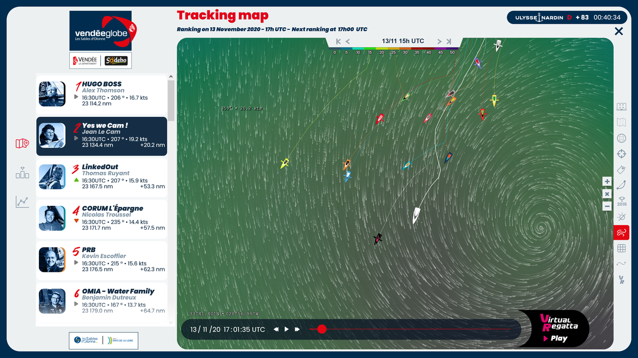Rewind the race replay
This screenshot has height=358, width=638.
276,329
